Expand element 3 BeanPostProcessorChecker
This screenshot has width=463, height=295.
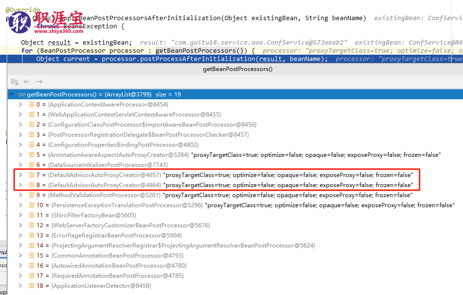click(20, 134)
